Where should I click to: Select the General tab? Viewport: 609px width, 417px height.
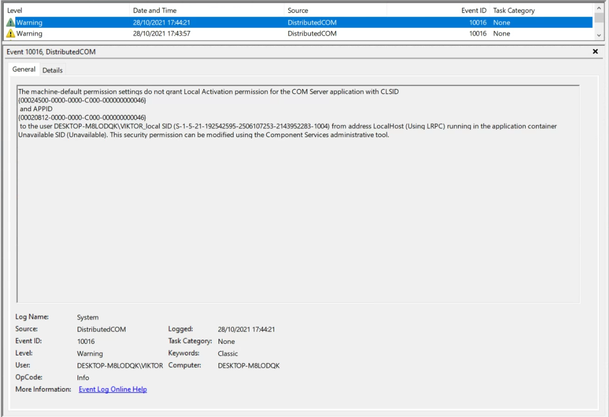pyautogui.click(x=24, y=69)
